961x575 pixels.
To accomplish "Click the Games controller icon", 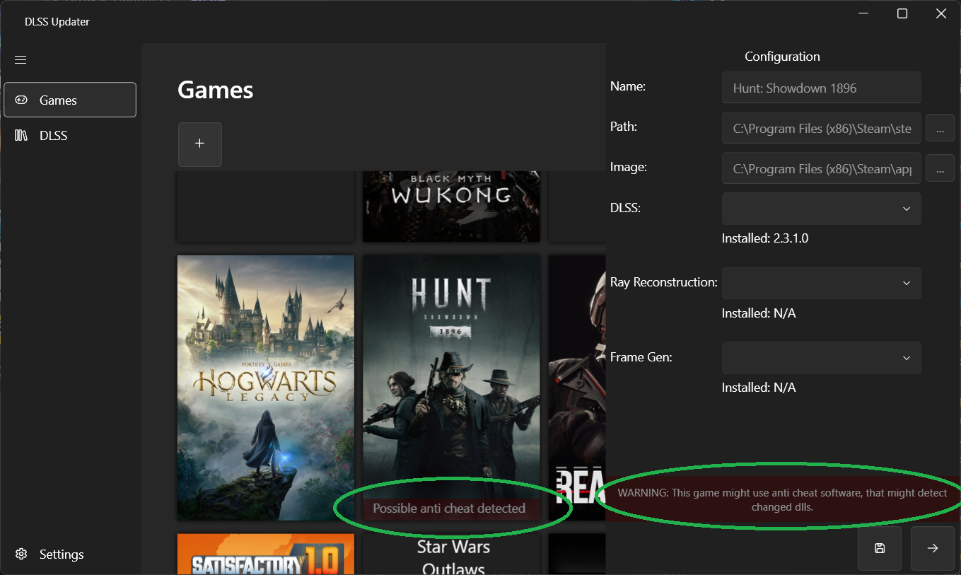I will (x=21, y=100).
